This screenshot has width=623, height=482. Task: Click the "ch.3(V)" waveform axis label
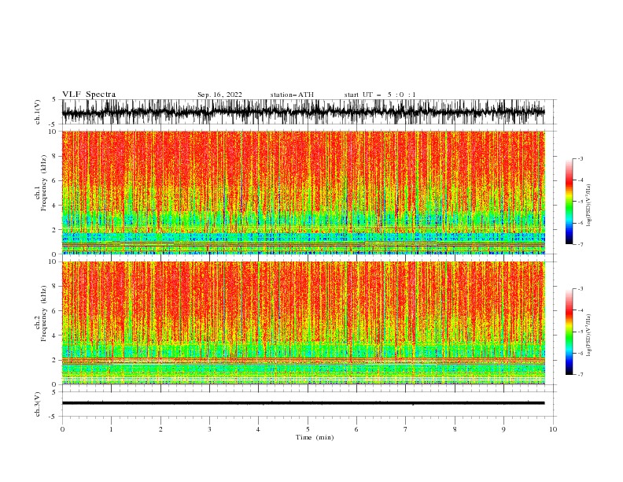point(38,404)
